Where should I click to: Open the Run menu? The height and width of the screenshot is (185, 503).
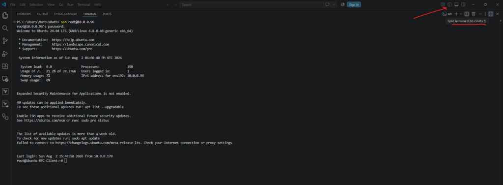click(x=70, y=4)
